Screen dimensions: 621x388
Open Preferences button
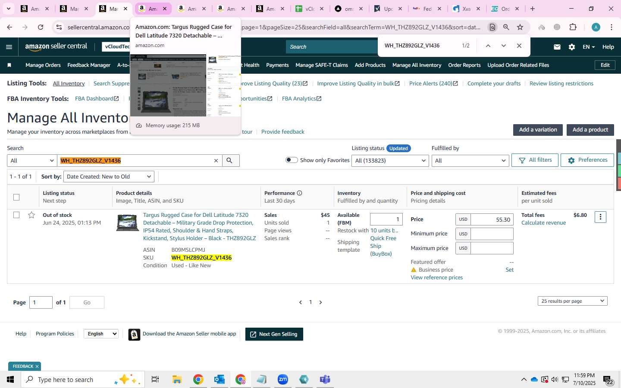coord(587,160)
